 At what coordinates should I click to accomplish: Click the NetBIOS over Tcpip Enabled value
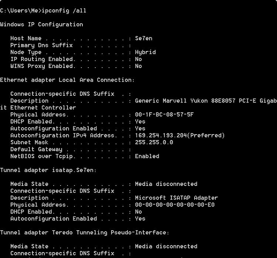(147, 156)
